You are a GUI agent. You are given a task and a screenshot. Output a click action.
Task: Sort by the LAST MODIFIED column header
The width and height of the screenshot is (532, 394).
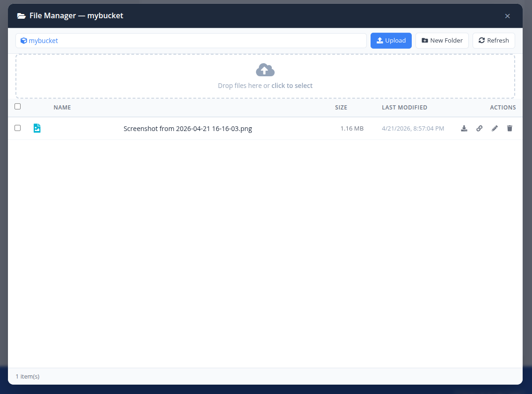click(x=404, y=107)
